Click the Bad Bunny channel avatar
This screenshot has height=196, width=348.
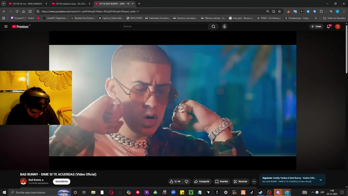pyautogui.click(x=23, y=181)
